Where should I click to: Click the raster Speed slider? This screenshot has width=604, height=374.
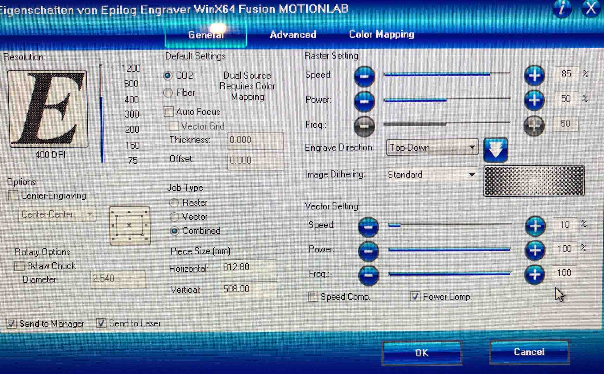[447, 74]
